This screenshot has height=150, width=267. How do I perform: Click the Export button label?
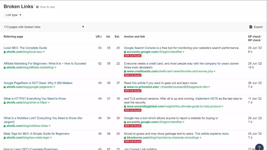coord(258,27)
